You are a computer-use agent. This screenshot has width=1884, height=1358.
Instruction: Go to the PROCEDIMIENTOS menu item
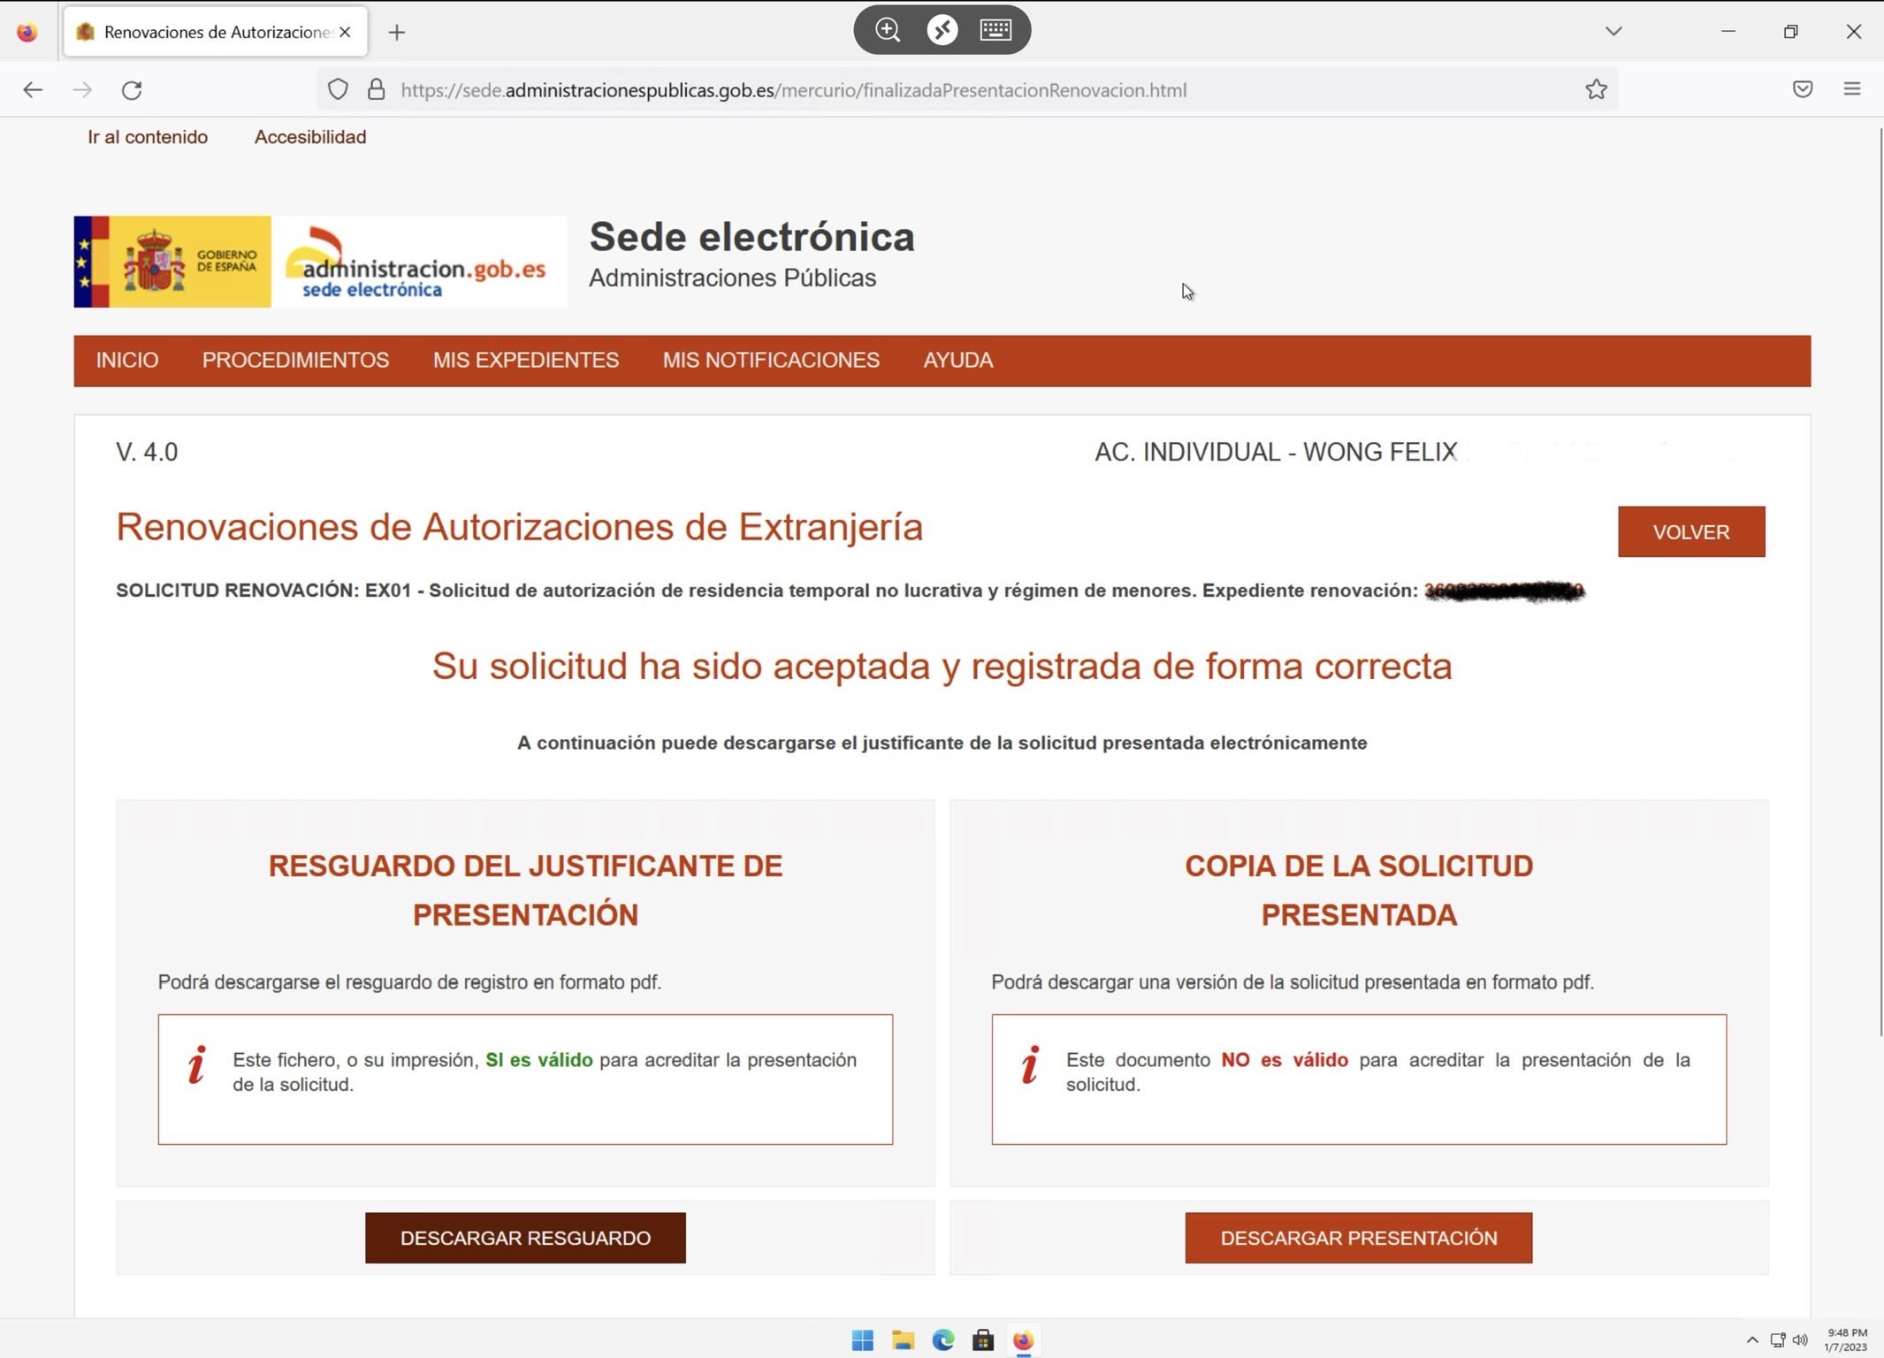(295, 361)
